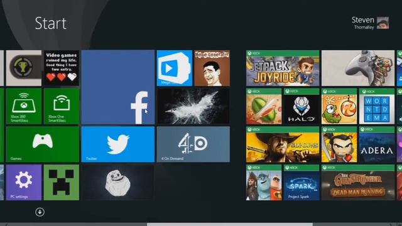This screenshot has height=226, width=402.
Task: Launch the Disney characters game tile
Action: pyautogui.click(x=264, y=183)
